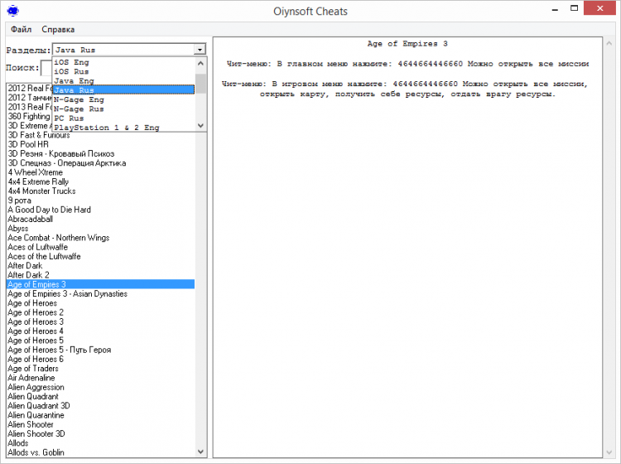The width and height of the screenshot is (621, 464).
Task: Select Age of Heroes 3
Action: pos(101,321)
